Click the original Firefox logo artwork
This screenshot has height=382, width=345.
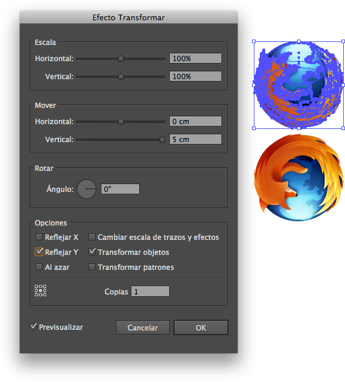click(299, 178)
